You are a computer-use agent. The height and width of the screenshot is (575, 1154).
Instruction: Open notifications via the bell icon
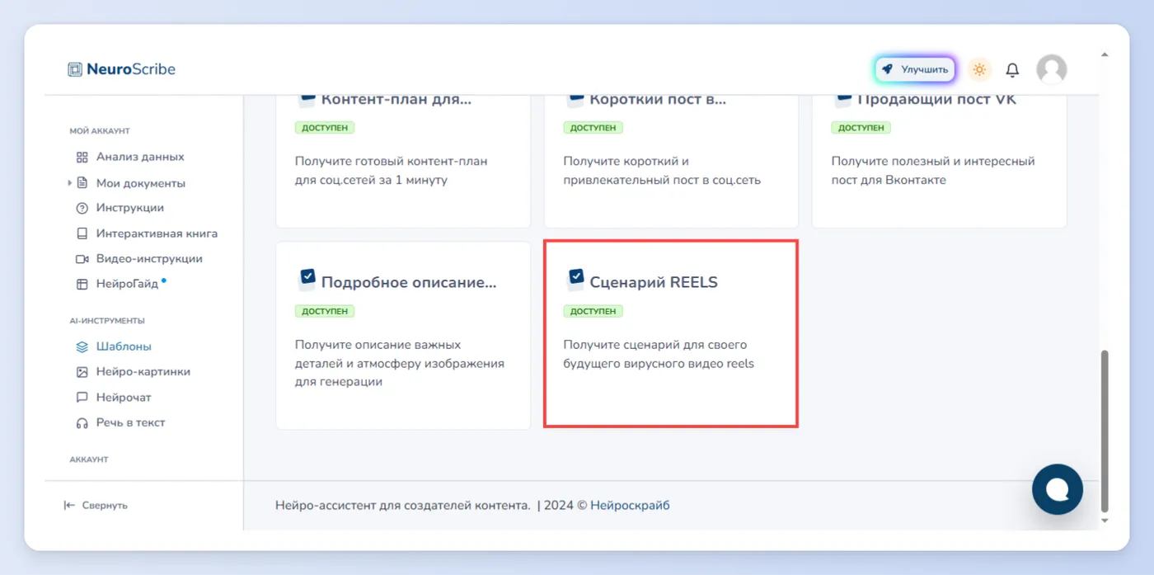[1012, 70]
